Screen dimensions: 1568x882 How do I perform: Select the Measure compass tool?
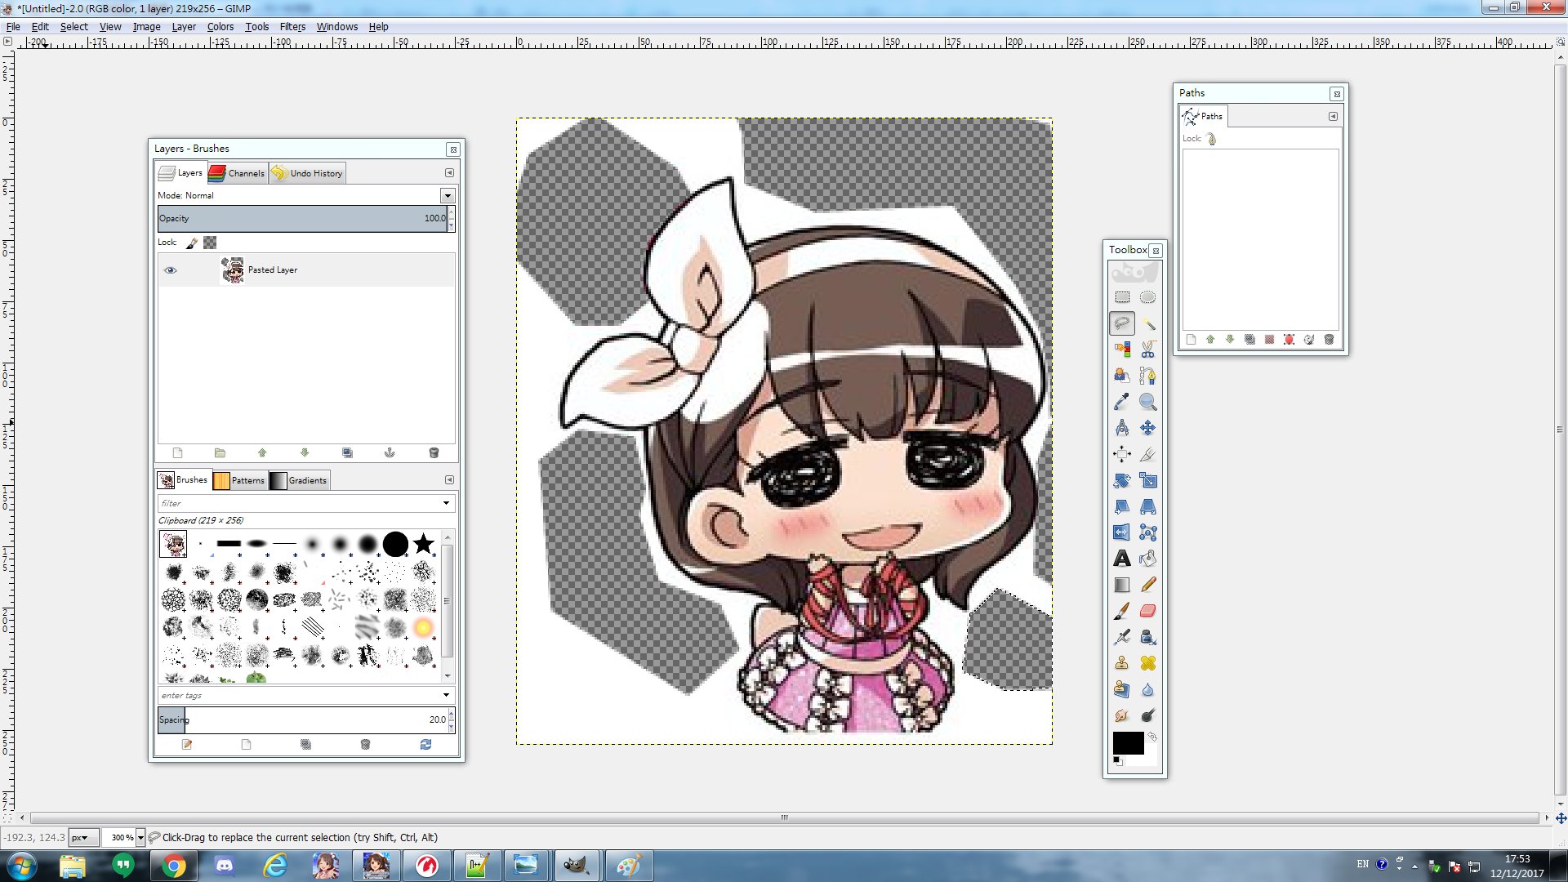1122,428
